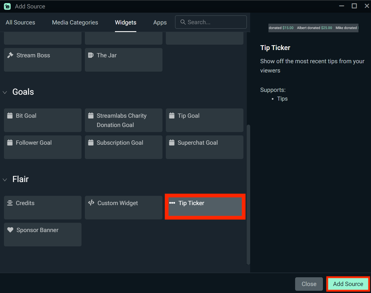Click the Credits list icon

(10, 203)
